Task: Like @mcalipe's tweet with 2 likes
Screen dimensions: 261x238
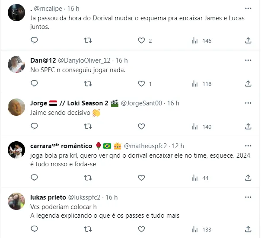Action: [141, 41]
